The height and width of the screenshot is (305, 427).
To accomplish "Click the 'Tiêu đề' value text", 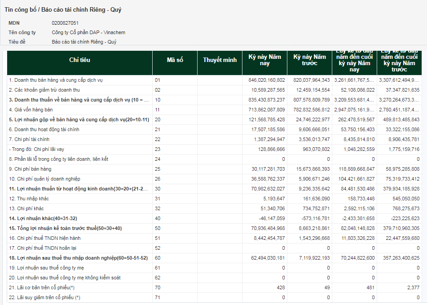I will point(84,42).
